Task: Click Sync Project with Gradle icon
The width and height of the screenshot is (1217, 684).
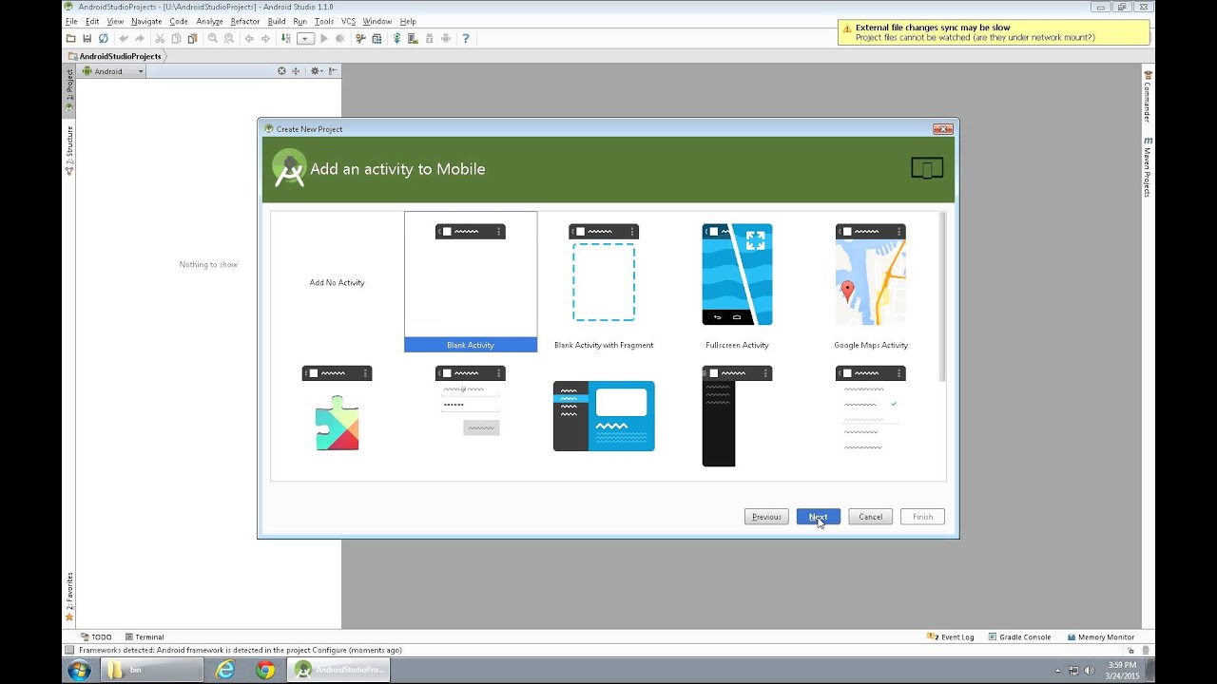Action: click(397, 38)
